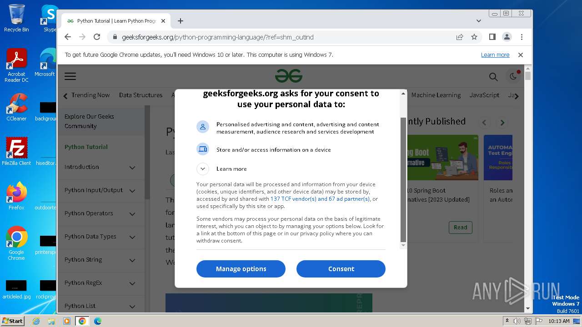The height and width of the screenshot is (327, 582).
Task: Open Explore Our Geeks Community
Action: click(101, 121)
